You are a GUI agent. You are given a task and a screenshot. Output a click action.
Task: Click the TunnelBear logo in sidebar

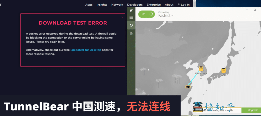(x=131, y=11)
